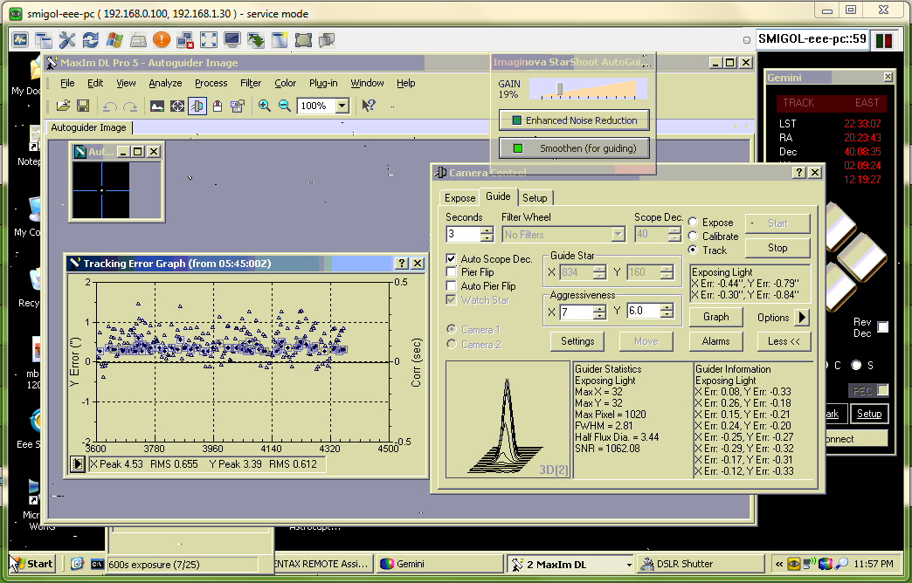Click the crosshair target toolbar icon
The width and height of the screenshot is (912, 583).
click(177, 106)
